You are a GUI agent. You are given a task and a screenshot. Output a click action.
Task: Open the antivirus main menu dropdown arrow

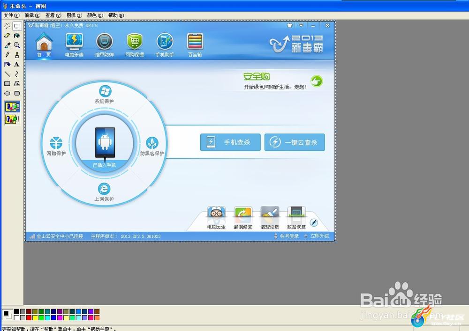tap(301, 25)
